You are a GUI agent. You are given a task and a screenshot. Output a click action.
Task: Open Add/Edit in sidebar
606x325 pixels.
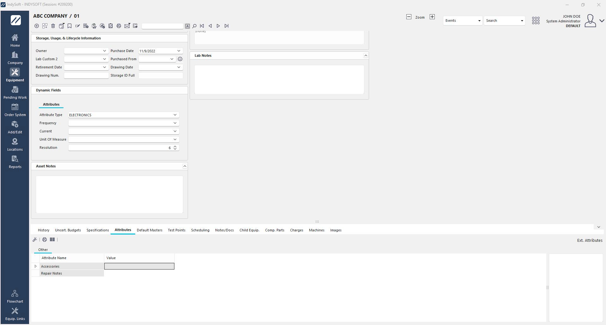[x=15, y=127]
